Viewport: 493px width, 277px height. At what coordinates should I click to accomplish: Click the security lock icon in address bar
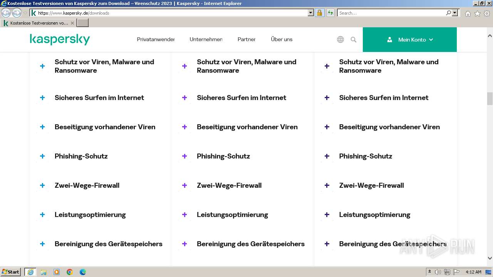coord(319,13)
